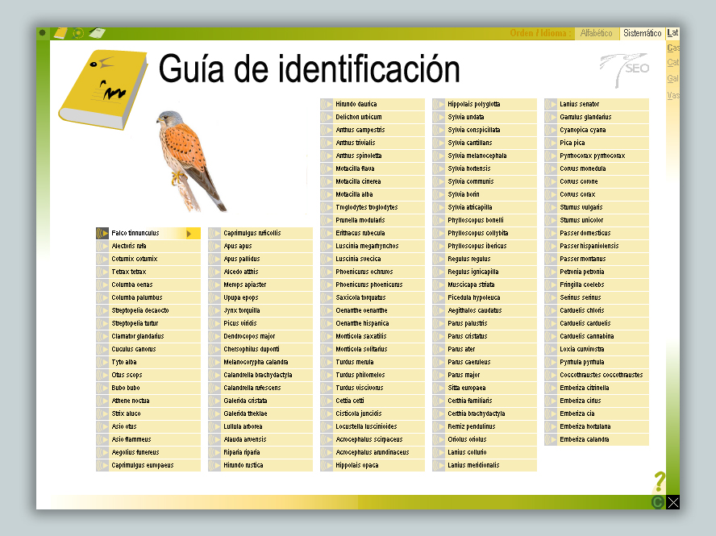The width and height of the screenshot is (716, 536).
Task: Click the yellow book icon in top toolbar
Action: (x=60, y=33)
